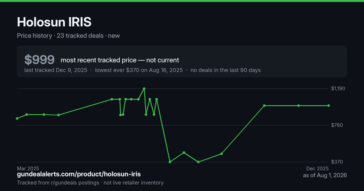Select the first data point at Mar 2025
The height and width of the screenshot is (191, 364).
coord(17,119)
